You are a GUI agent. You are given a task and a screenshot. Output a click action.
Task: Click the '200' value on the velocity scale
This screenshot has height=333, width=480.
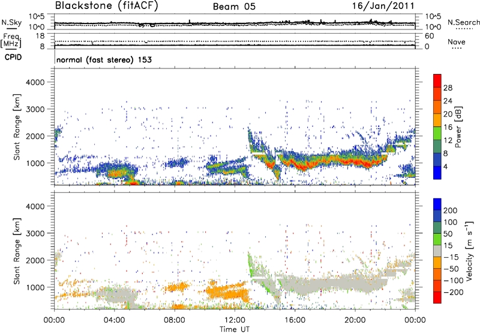point(451,210)
